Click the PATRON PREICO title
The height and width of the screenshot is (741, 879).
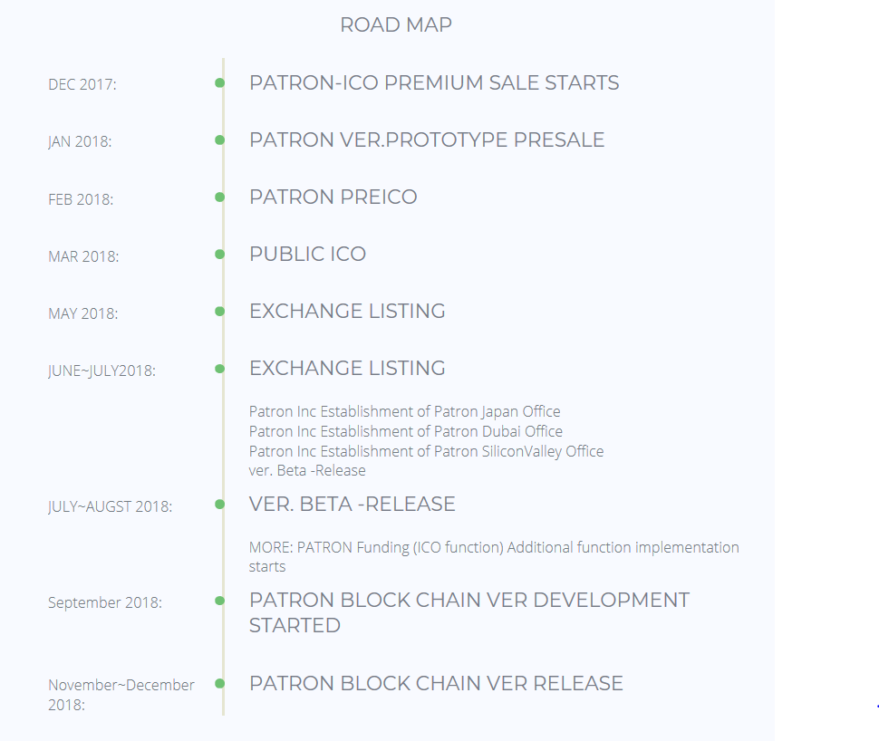[333, 197]
